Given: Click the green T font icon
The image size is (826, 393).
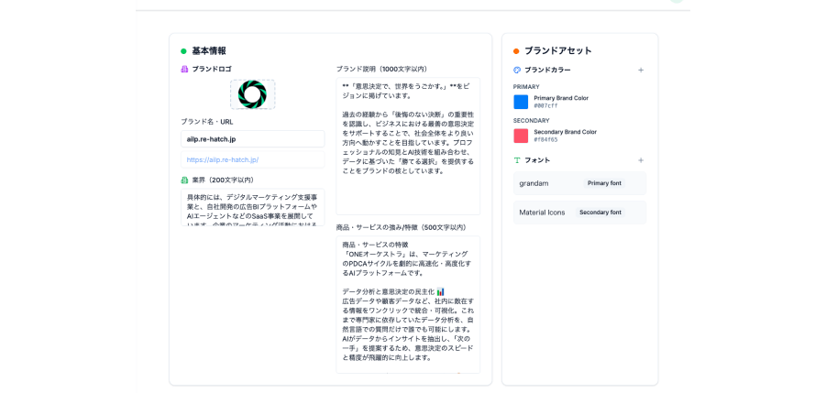Looking at the screenshot, I should 517,160.
